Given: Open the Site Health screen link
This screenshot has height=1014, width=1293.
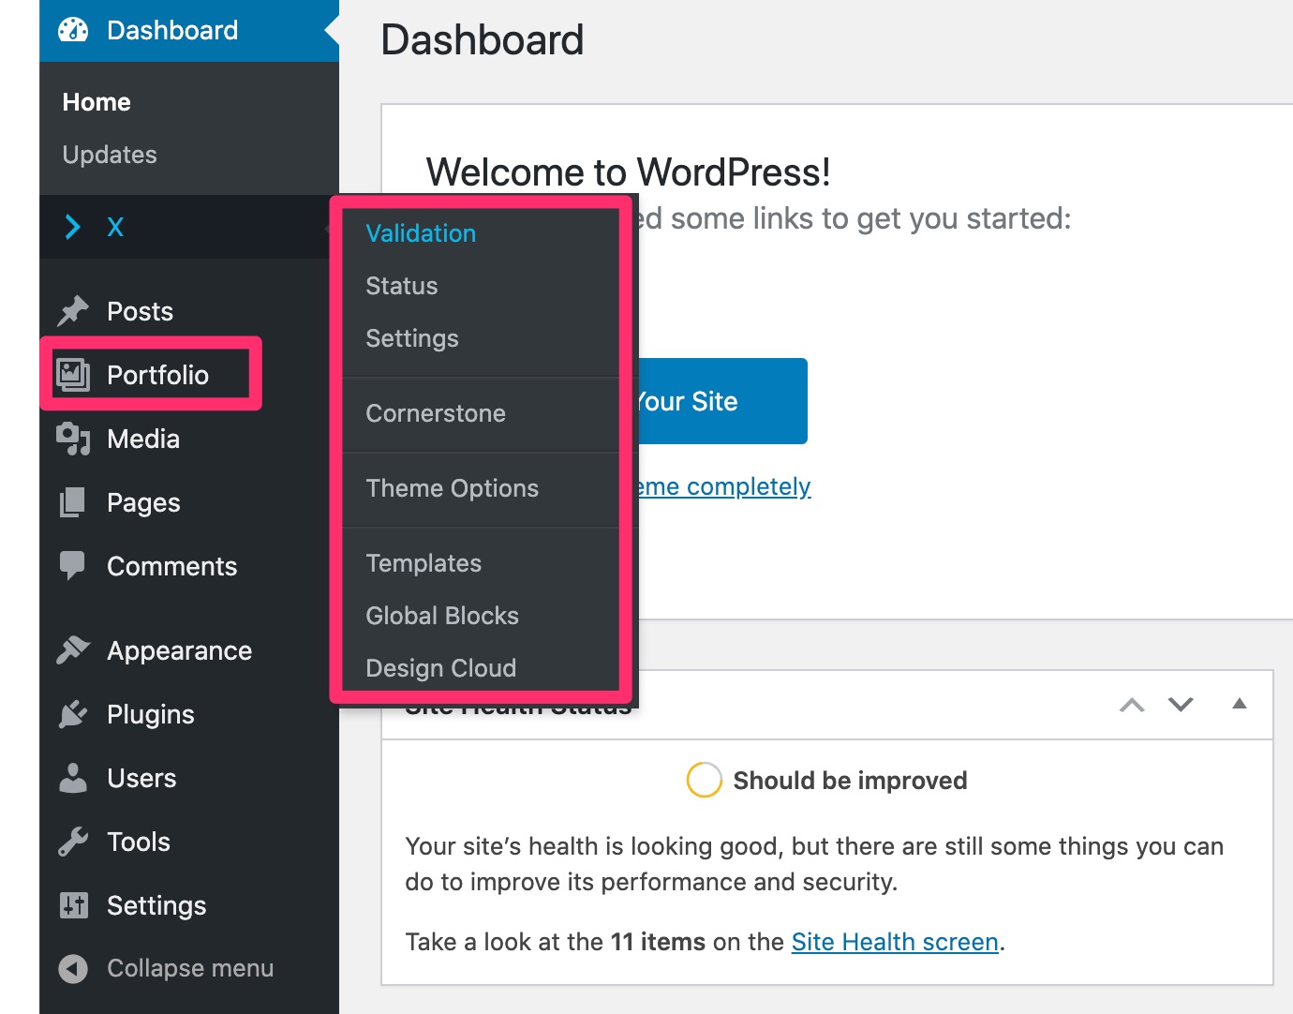Looking at the screenshot, I should 894,942.
